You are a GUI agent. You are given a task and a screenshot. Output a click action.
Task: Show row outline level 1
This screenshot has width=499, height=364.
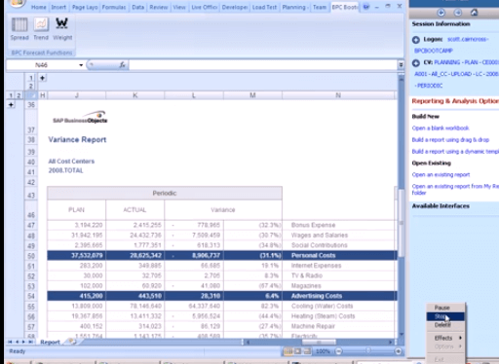[x=11, y=95]
